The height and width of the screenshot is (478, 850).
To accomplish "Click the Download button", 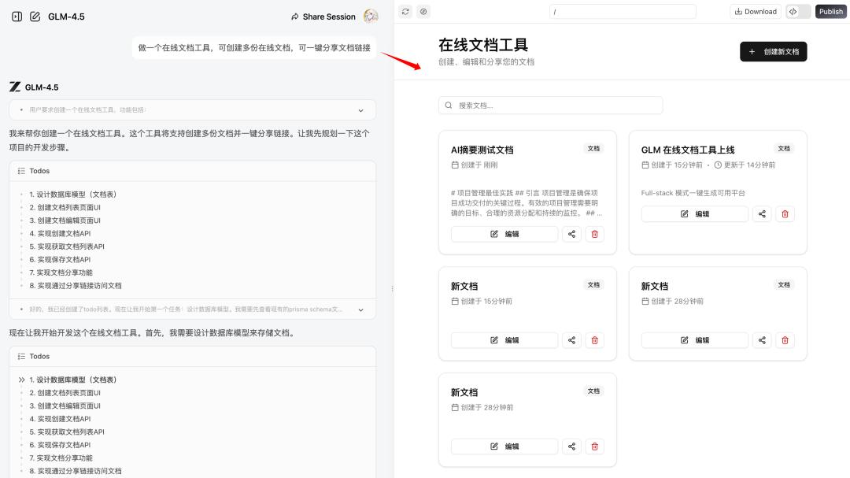I will (755, 12).
